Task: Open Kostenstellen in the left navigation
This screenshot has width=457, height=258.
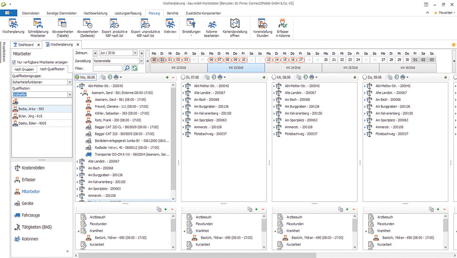Action: (x=33, y=167)
